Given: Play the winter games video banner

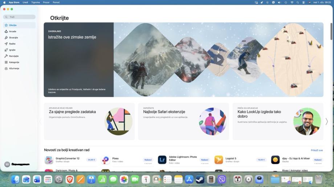Looking at the screenshot, I should [x=219, y=60].
